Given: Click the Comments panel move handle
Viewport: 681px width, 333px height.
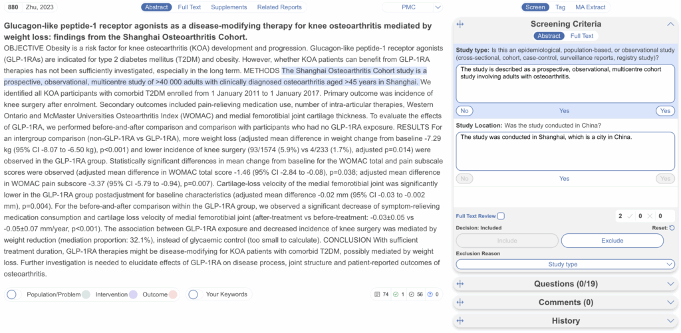Looking at the screenshot, I should click(460, 302).
